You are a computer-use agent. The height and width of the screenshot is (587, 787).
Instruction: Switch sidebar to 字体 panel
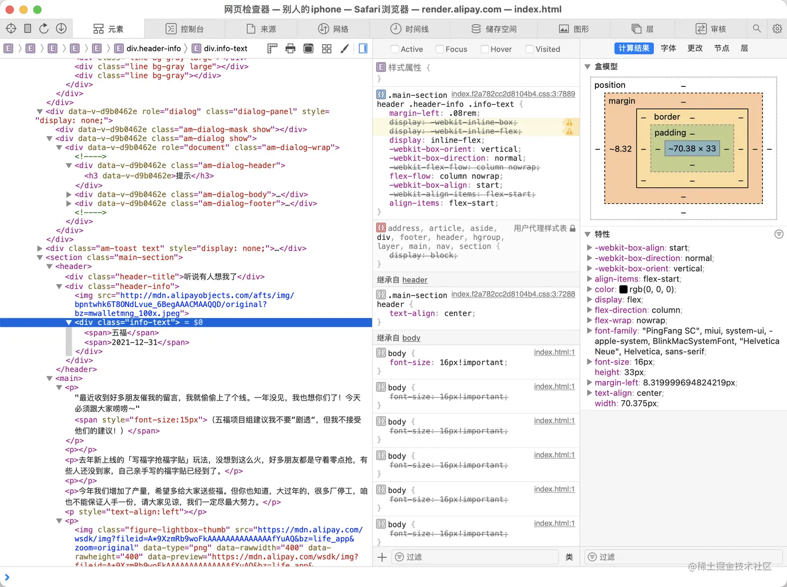[668, 48]
